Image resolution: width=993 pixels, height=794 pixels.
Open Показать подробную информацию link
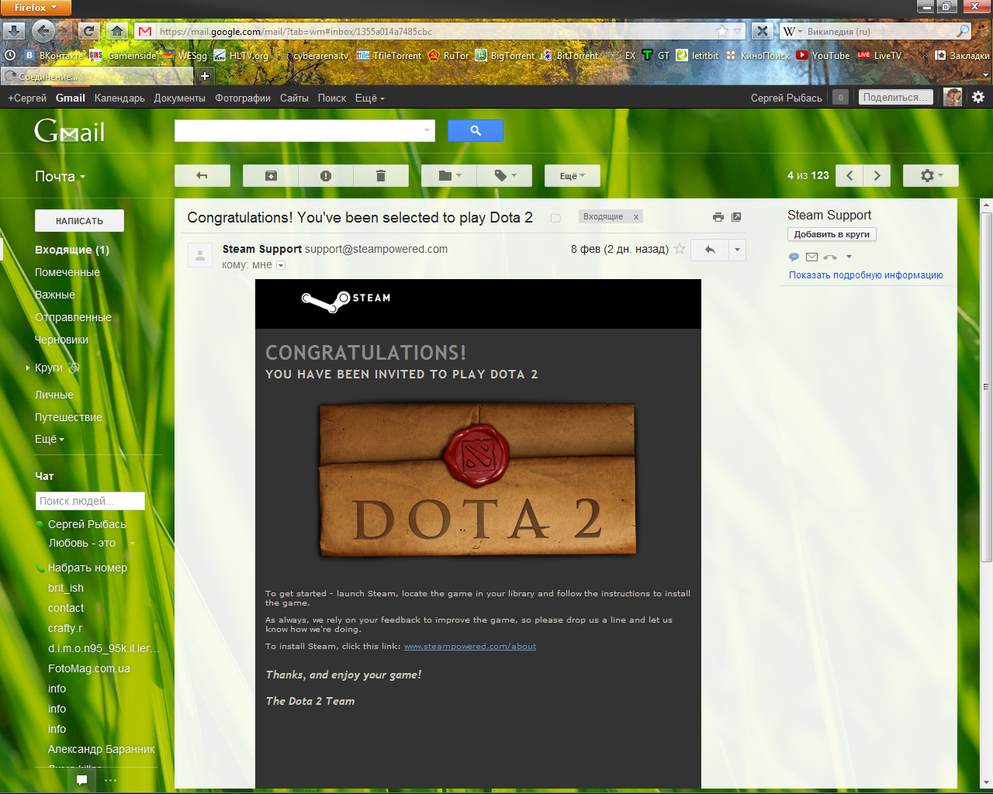866,275
